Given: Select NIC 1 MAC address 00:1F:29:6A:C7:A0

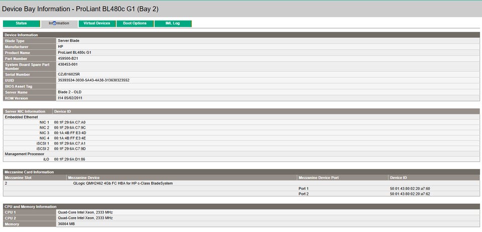Looking at the screenshot, I should point(70,123).
